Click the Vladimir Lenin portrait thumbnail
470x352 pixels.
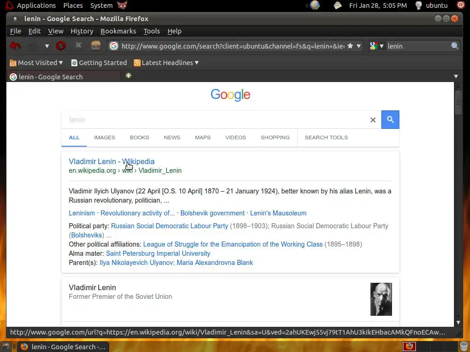coord(381,299)
